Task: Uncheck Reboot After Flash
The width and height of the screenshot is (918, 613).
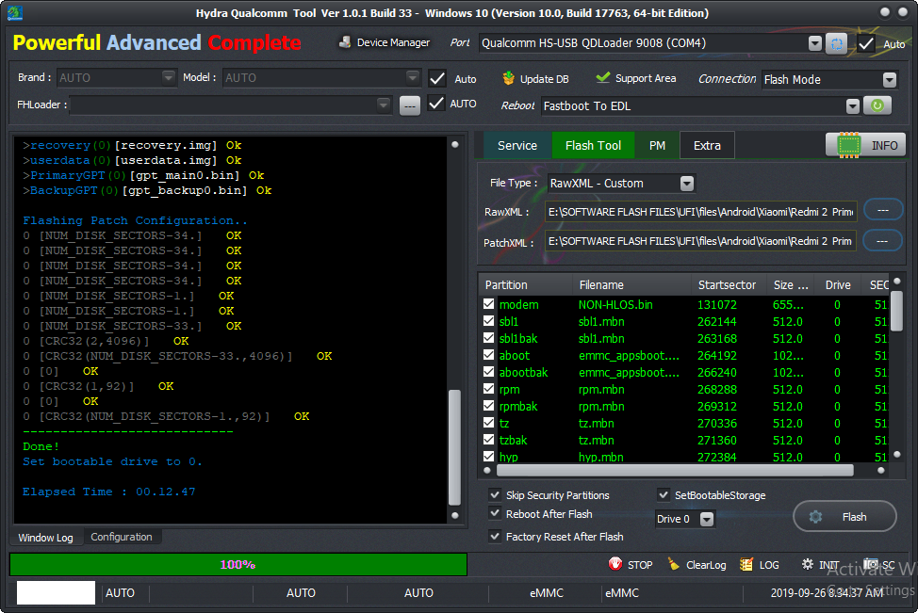Action: [495, 513]
